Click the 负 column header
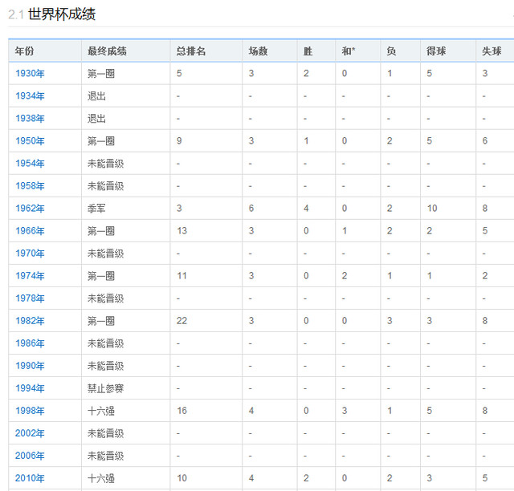 point(391,51)
